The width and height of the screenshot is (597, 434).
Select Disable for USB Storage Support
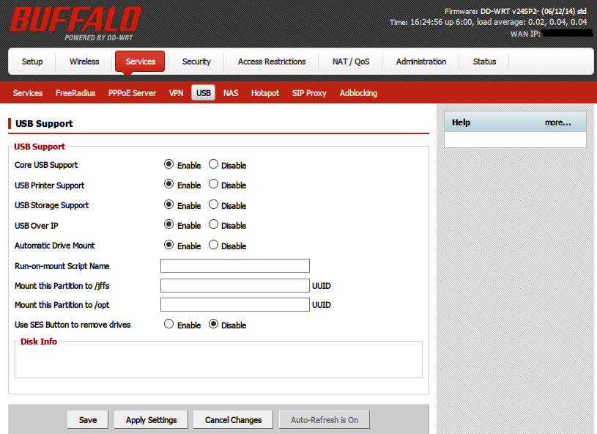click(214, 205)
